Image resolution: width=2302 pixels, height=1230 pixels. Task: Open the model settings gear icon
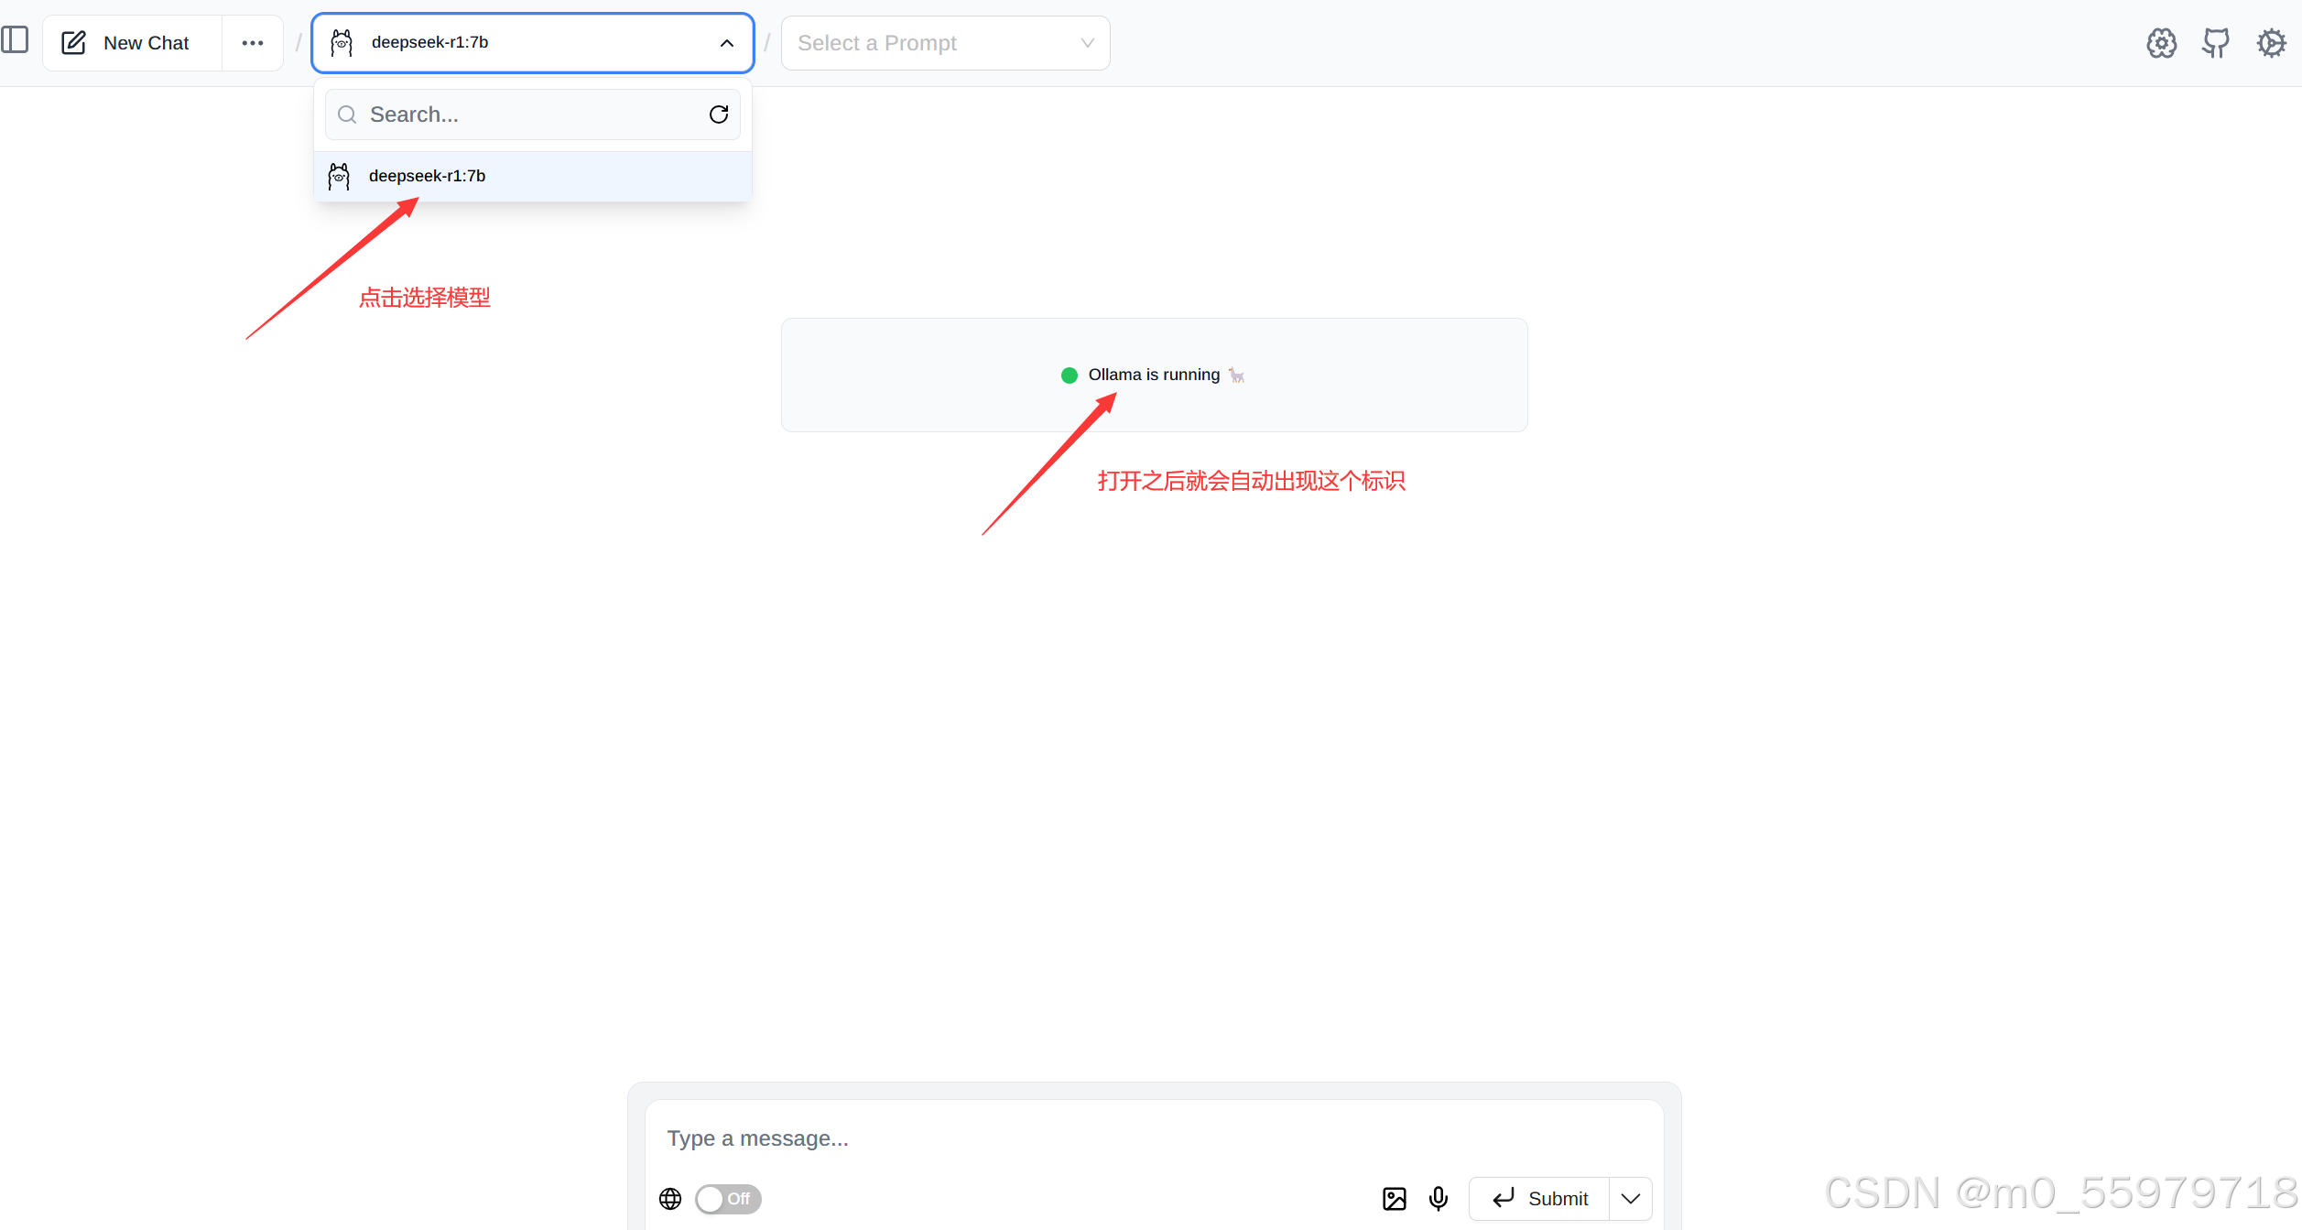2161,43
